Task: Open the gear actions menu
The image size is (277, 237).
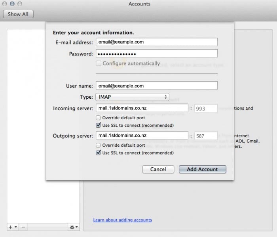Action: point(74,227)
